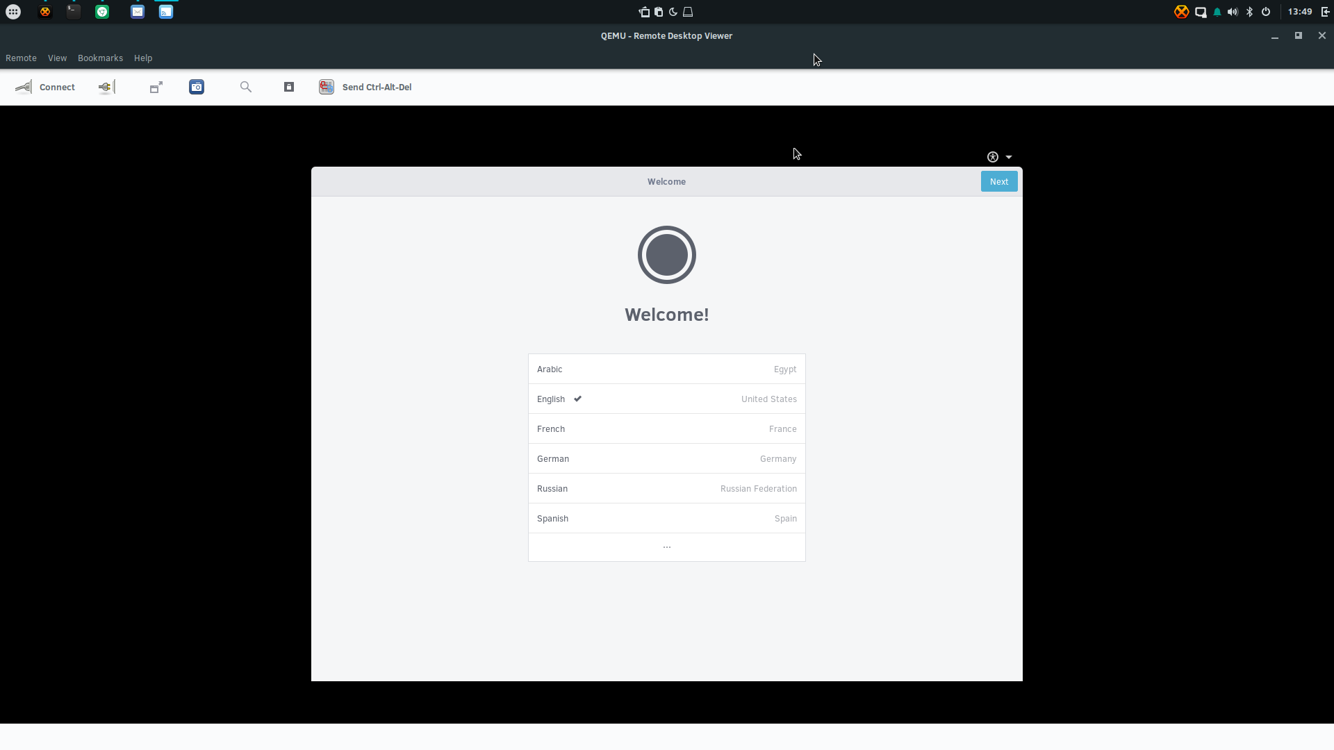The width and height of the screenshot is (1334, 750).
Task: Click the drive icon in top panel
Action: point(688,12)
